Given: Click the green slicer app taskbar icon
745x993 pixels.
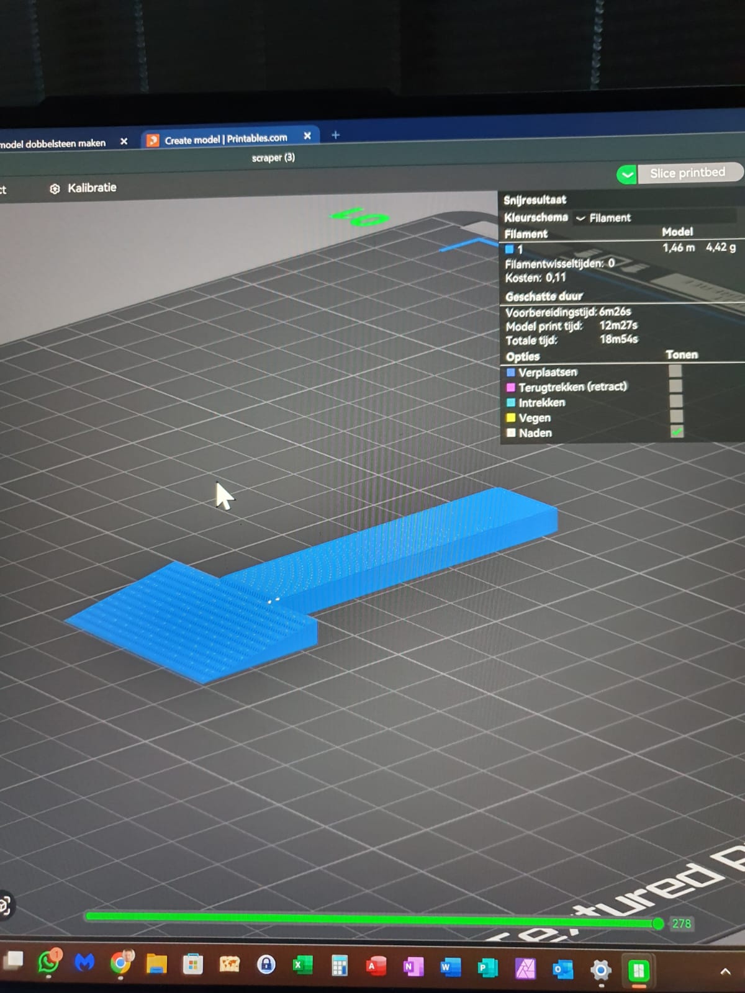Looking at the screenshot, I should click(638, 970).
